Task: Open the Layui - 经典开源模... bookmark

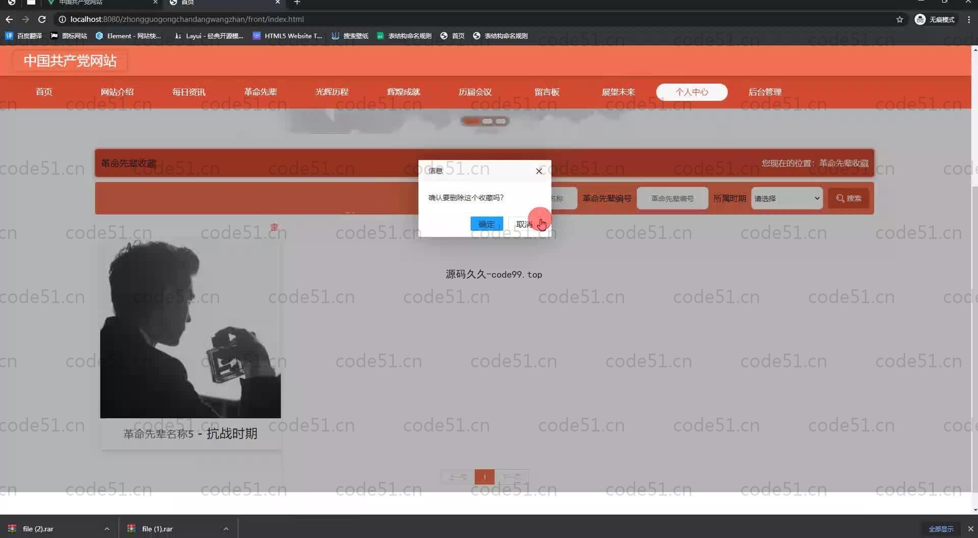Action: point(209,36)
